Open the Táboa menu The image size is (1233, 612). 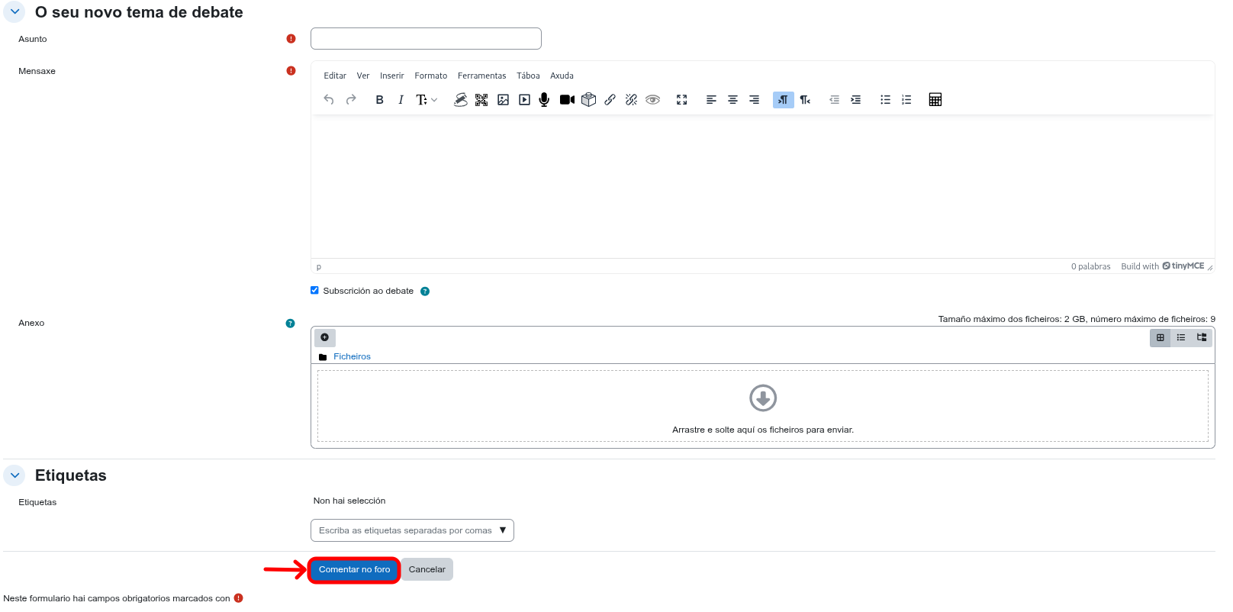pyautogui.click(x=528, y=76)
